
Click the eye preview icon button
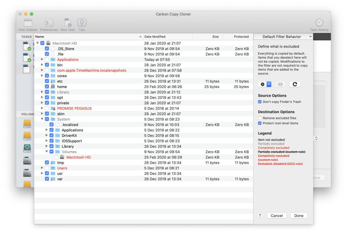click(x=280, y=84)
